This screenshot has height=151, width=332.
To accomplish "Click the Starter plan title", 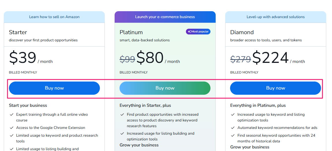I will [18, 32].
